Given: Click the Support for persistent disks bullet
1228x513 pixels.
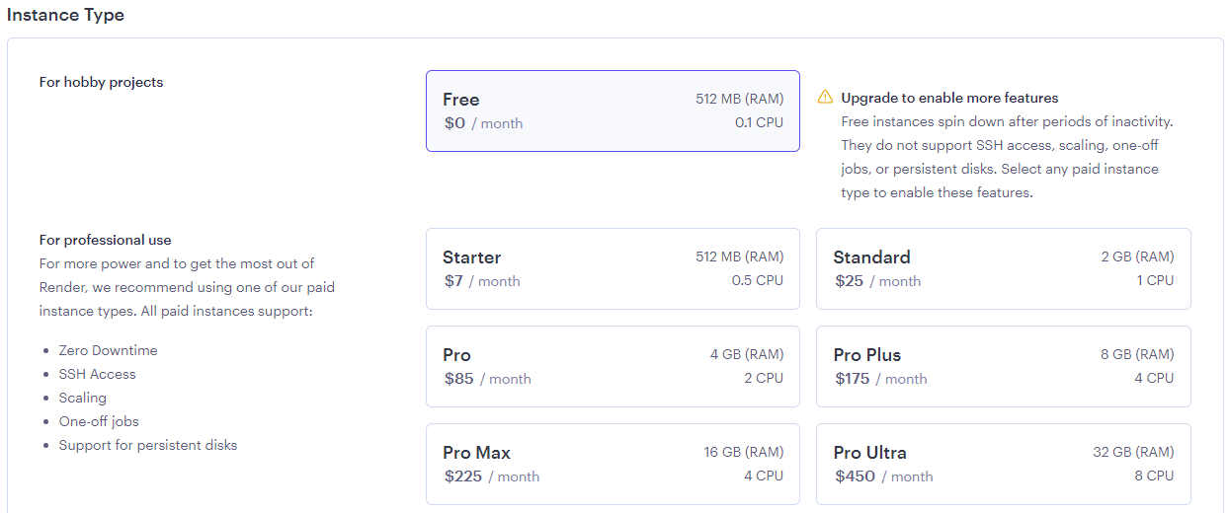Looking at the screenshot, I should click(x=148, y=445).
